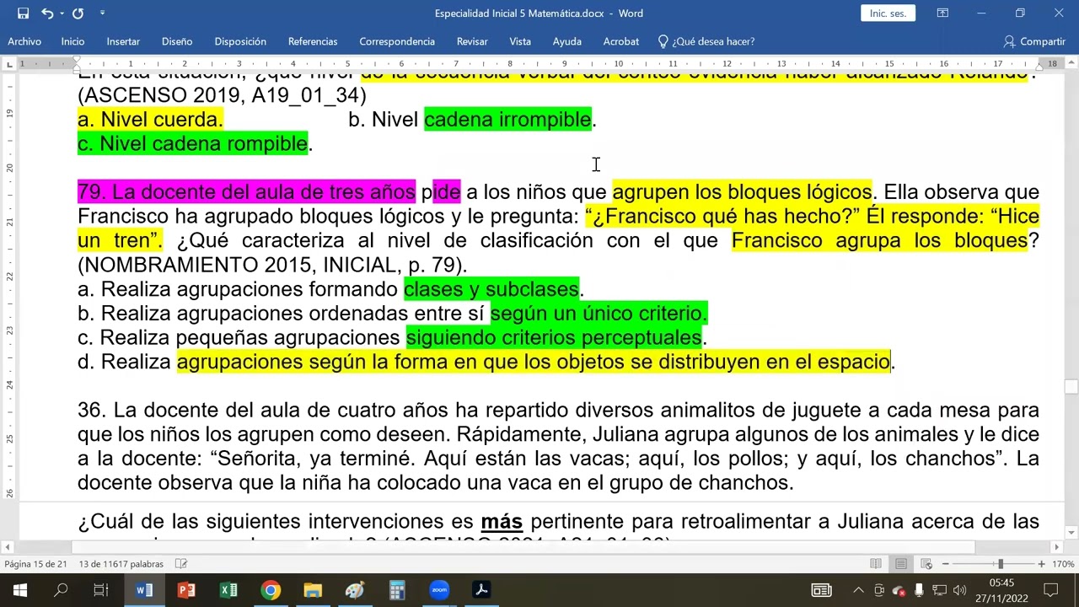This screenshot has height=607, width=1079.
Task: Click the vertical scrollbar up arrow
Action: 1071,64
